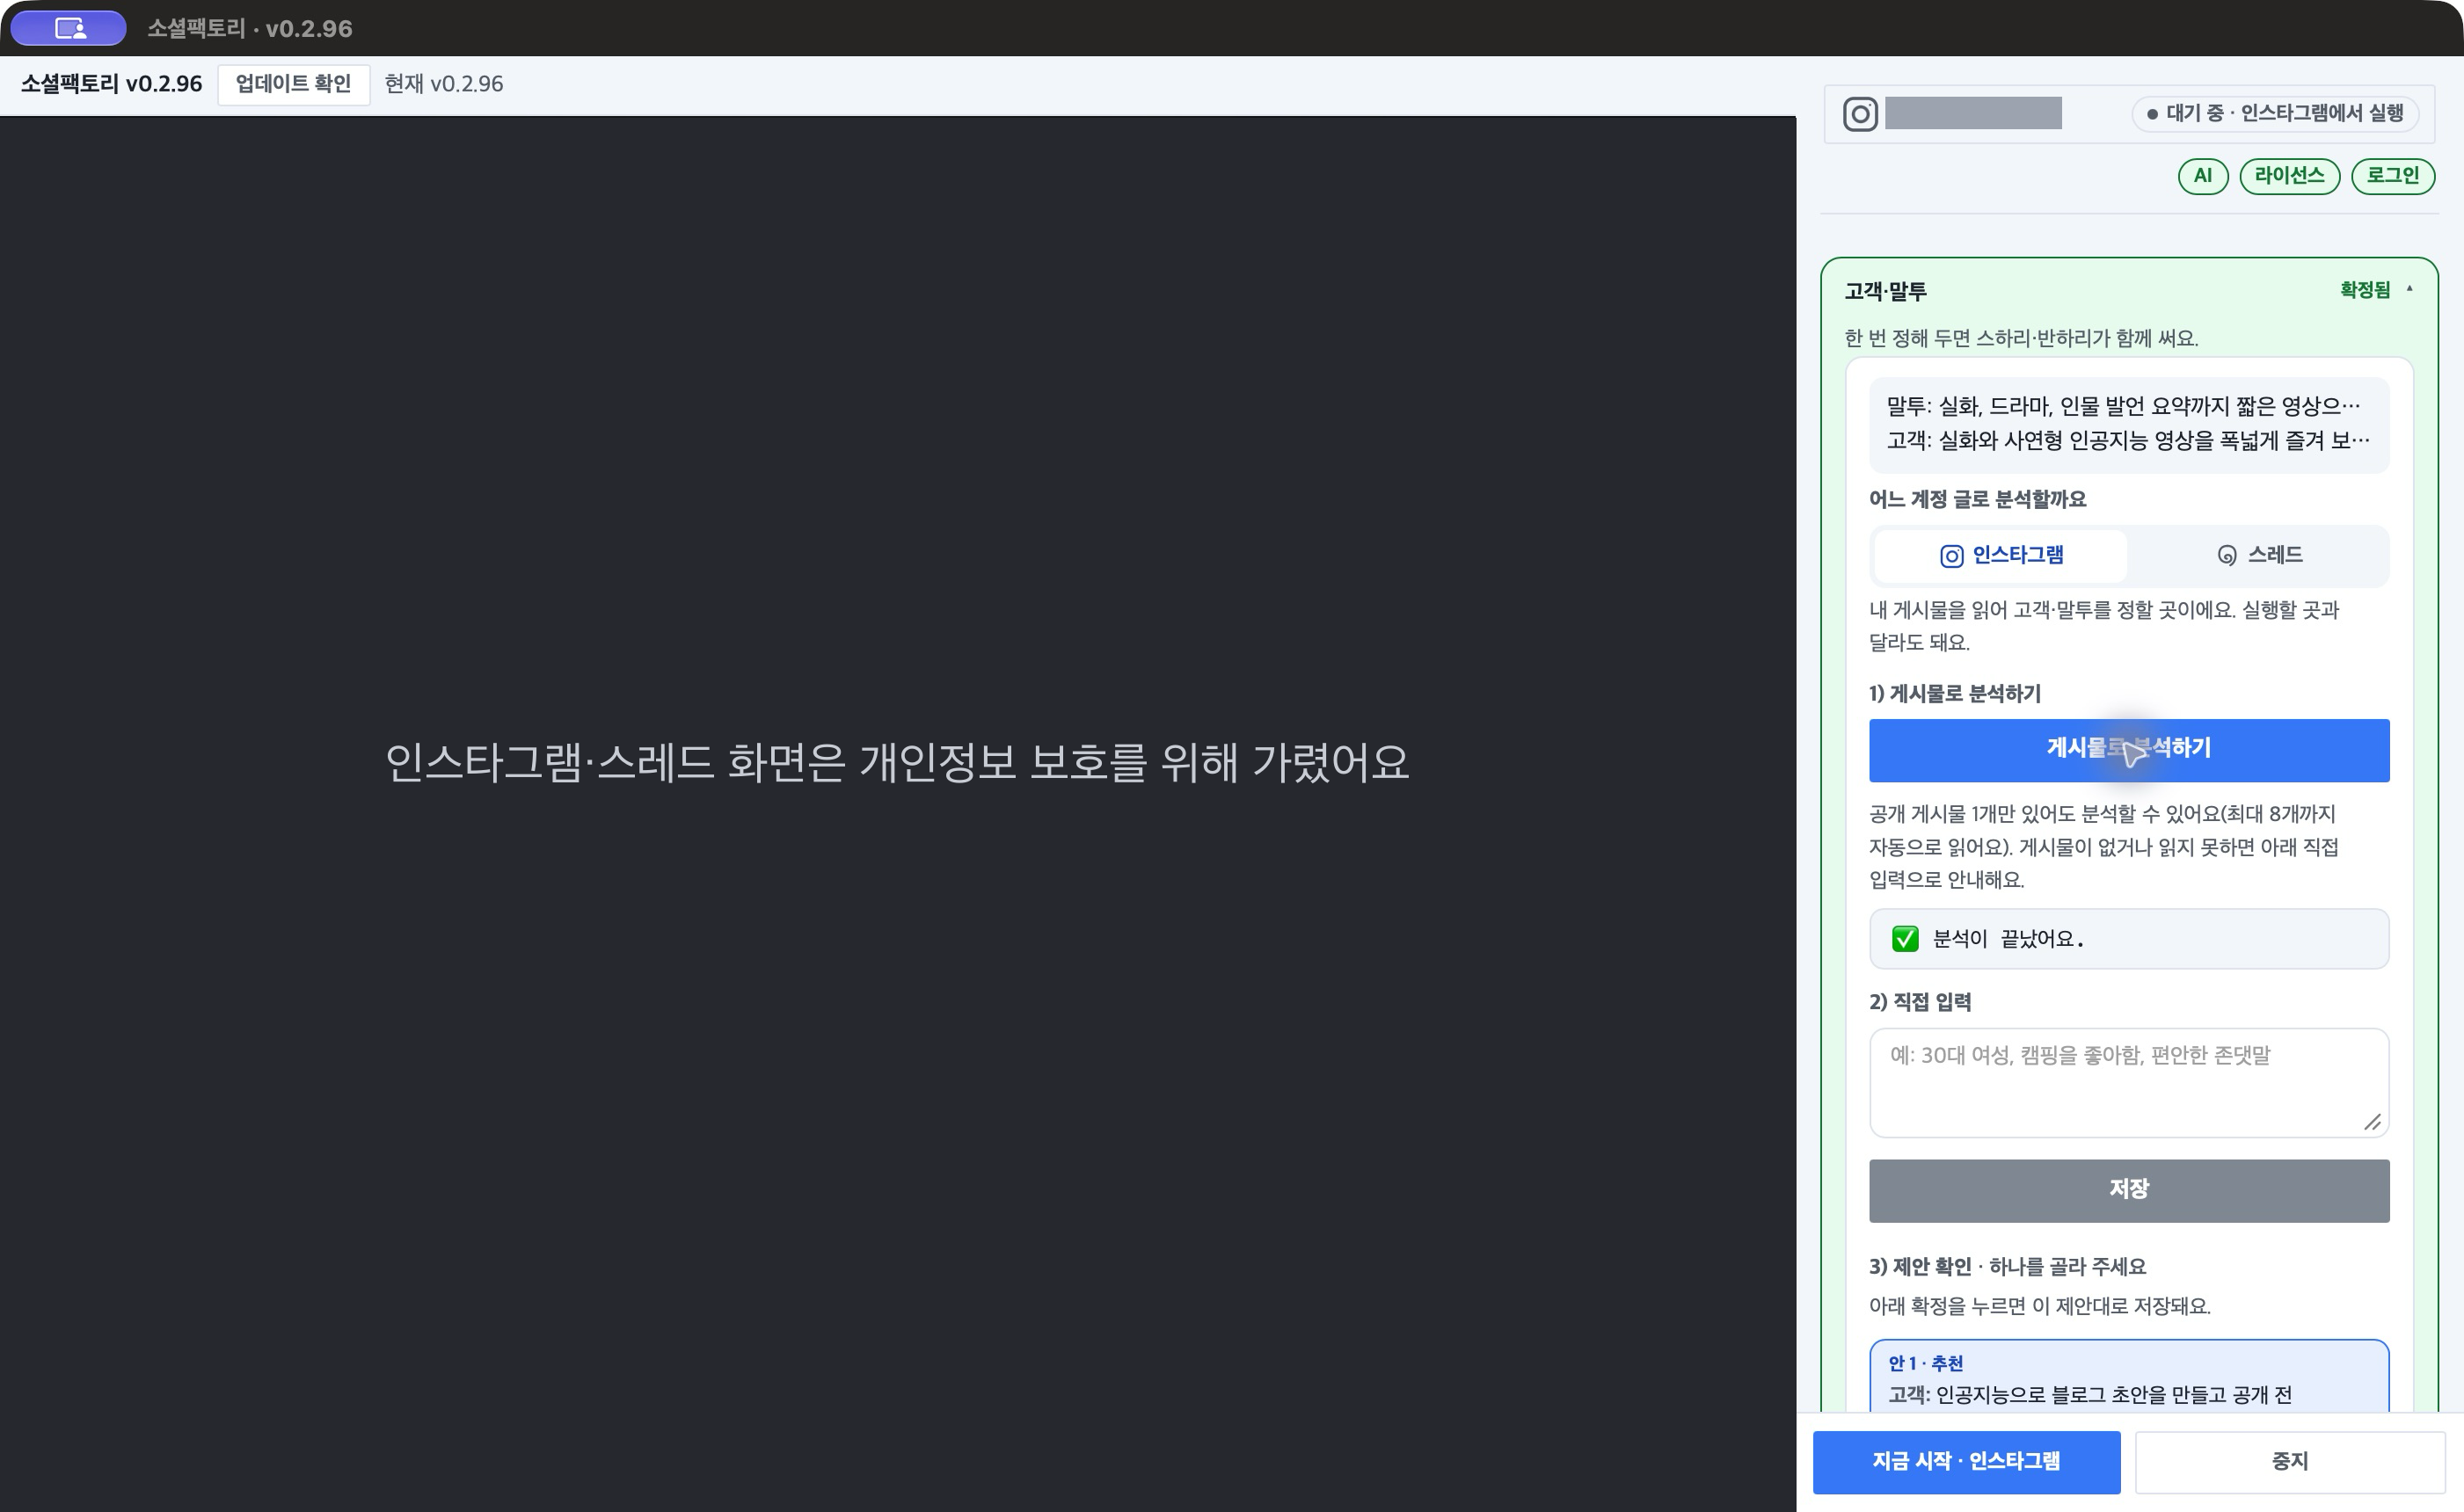Collapse the 고객·말투 panel via 확정됨 arrow
Viewport: 2464px width, 1512px height.
tap(2409, 289)
